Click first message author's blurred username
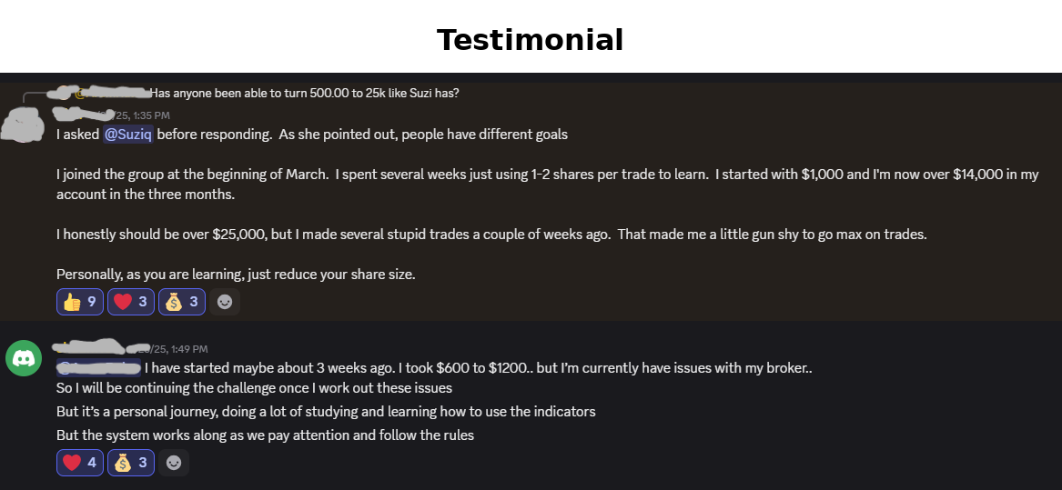This screenshot has width=1062, height=490. click(x=77, y=115)
